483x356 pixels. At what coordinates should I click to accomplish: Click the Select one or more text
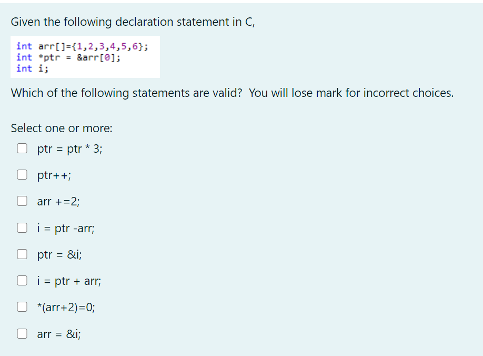coord(47,128)
